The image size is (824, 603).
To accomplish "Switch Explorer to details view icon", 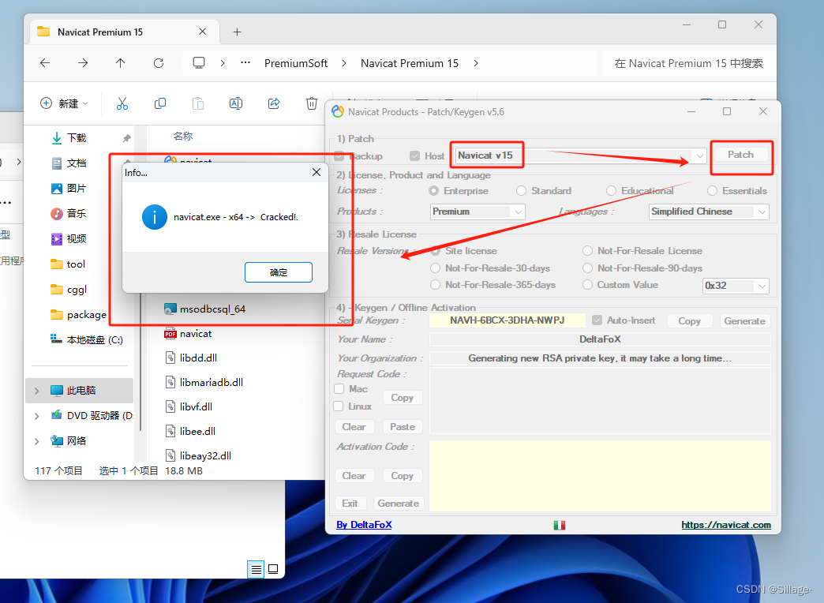I will 256,569.
